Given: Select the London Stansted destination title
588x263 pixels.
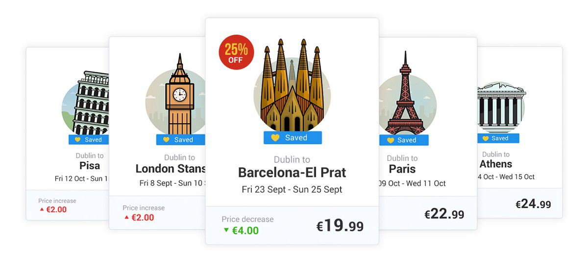Looking at the screenshot, I should click(170, 169).
